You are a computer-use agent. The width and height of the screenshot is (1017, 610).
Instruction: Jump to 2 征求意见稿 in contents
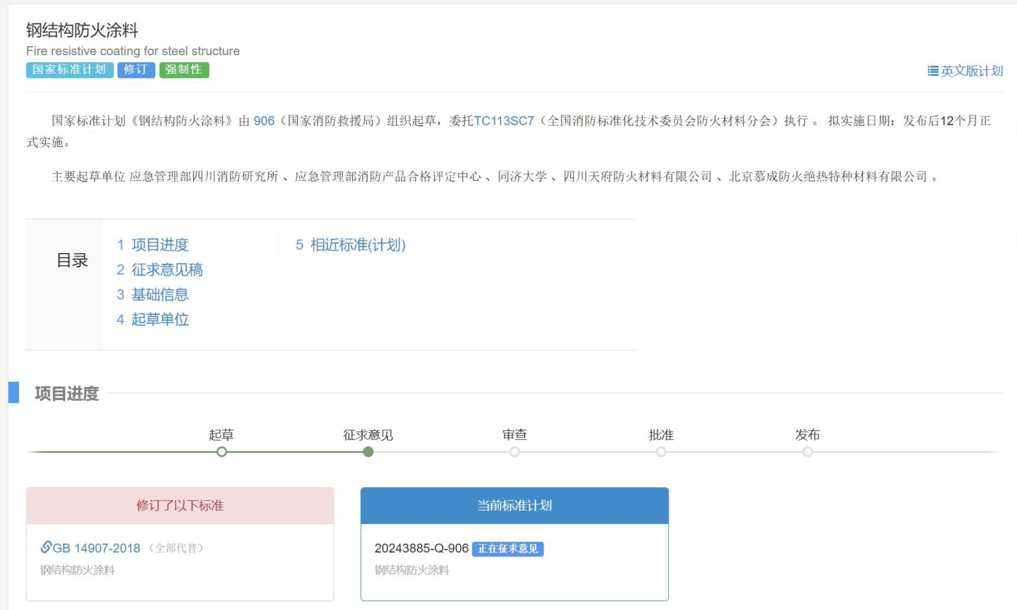[159, 270]
